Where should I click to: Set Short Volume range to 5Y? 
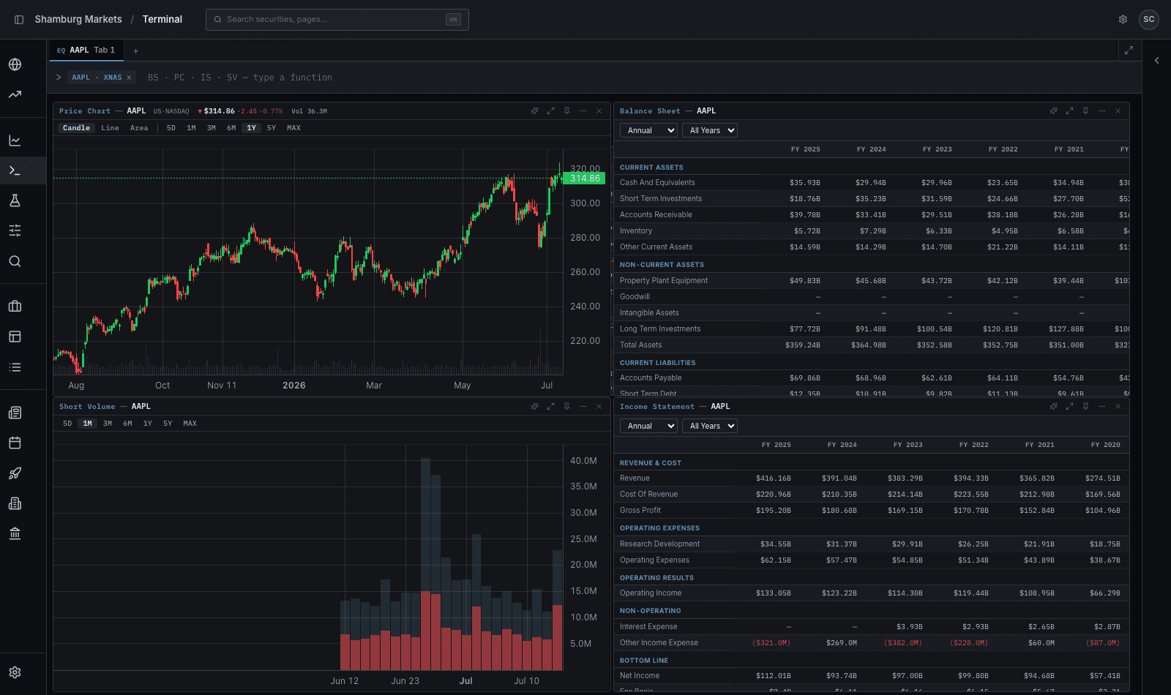tap(168, 424)
